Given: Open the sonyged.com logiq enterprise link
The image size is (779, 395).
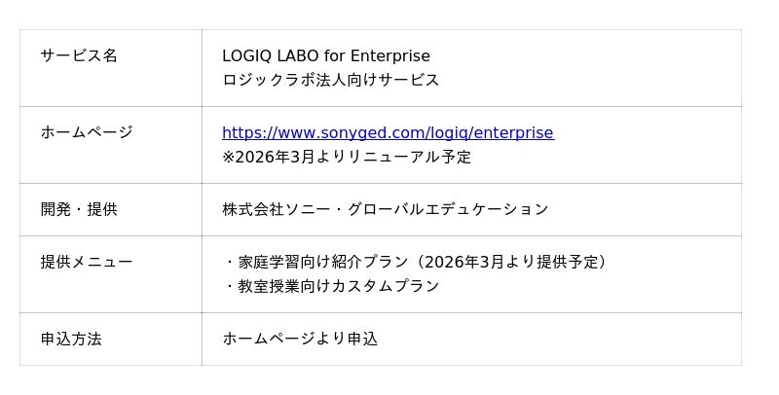Looking at the screenshot, I should pos(388,133).
